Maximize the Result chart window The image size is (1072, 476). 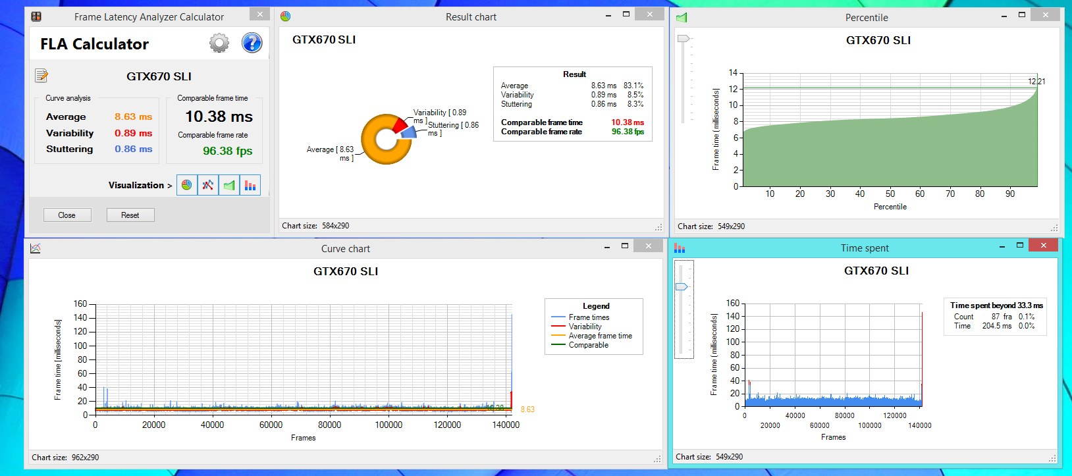[626, 14]
